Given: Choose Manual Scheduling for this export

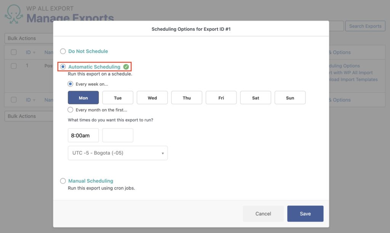Looking at the screenshot, I should point(63,181).
